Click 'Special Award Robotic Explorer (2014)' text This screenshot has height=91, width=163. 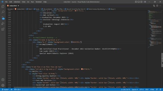click(x=57, y=53)
